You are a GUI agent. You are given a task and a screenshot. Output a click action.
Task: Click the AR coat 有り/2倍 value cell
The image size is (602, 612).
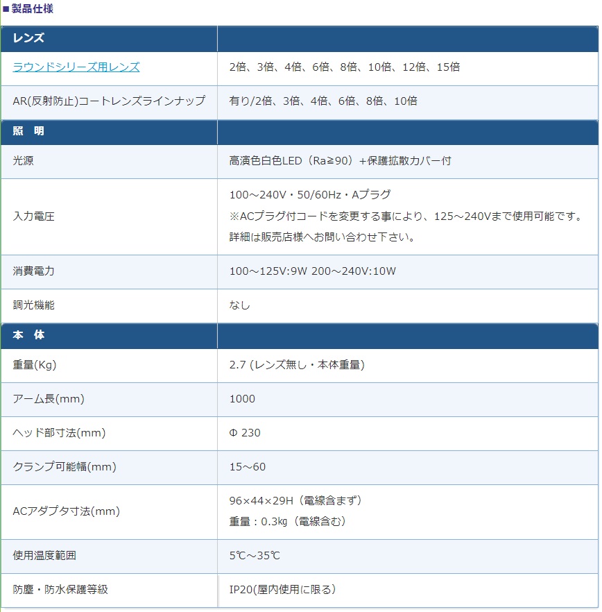coord(323,101)
